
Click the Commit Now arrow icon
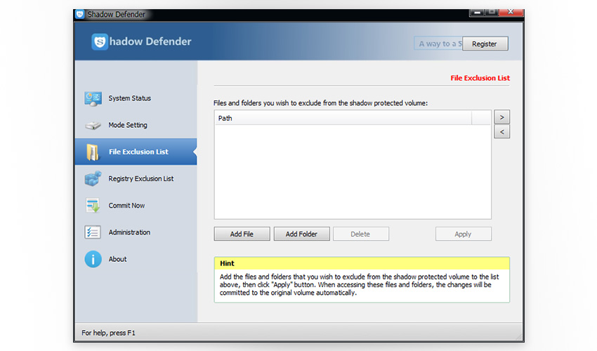point(93,206)
